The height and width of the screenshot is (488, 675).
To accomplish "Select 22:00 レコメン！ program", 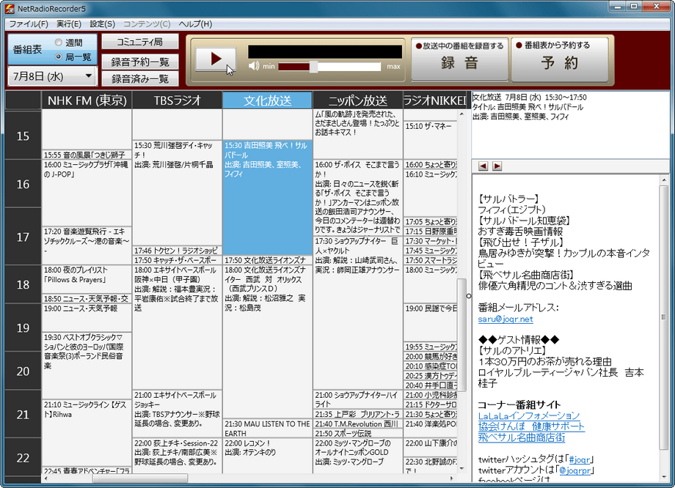I will click(x=267, y=456).
